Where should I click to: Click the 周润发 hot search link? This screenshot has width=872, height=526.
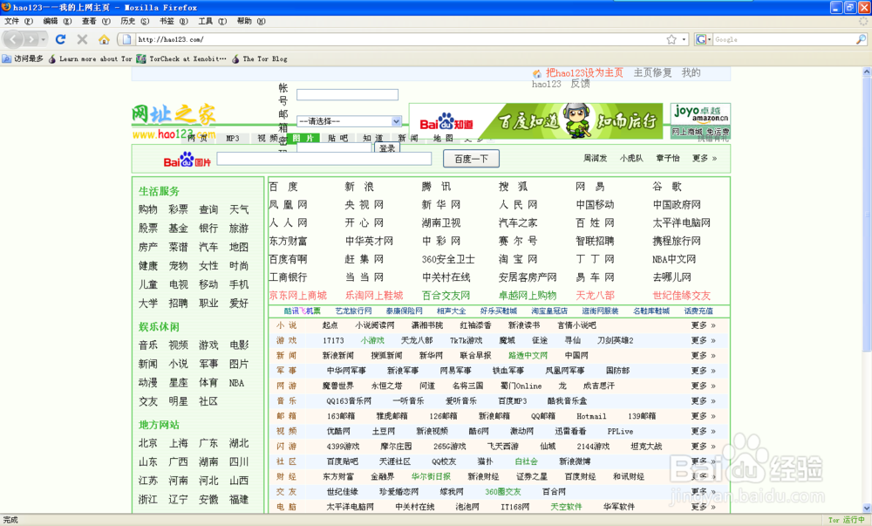[x=595, y=159]
